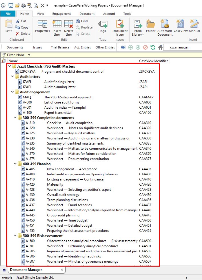Collapse the 400-499 Planning folder
Image resolution: width=202 pixels, height=280 pixels.
tap(15, 164)
